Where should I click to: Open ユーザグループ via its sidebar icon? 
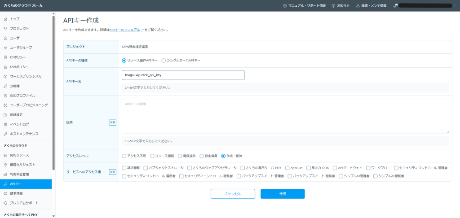(x=5, y=48)
